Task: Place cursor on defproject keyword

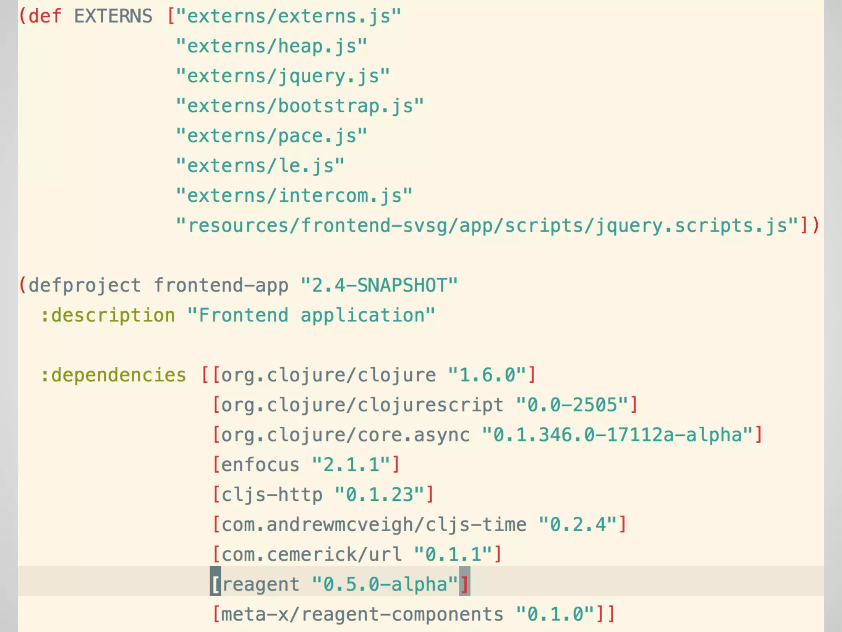Action: coord(84,286)
